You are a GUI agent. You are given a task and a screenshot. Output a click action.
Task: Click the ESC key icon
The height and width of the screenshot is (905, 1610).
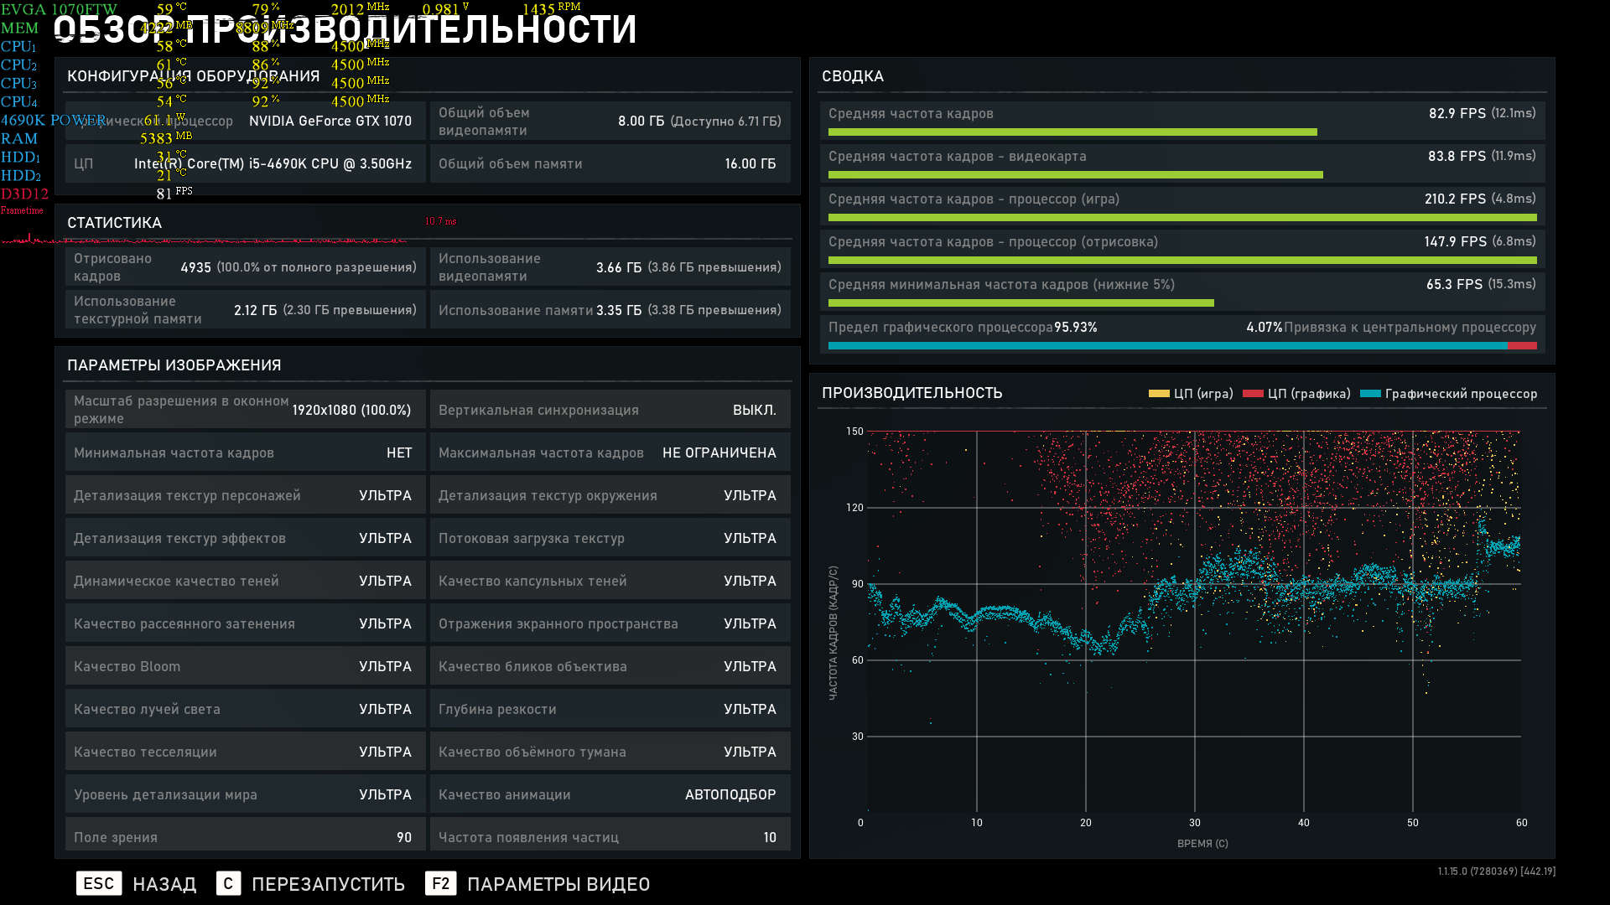tap(99, 883)
